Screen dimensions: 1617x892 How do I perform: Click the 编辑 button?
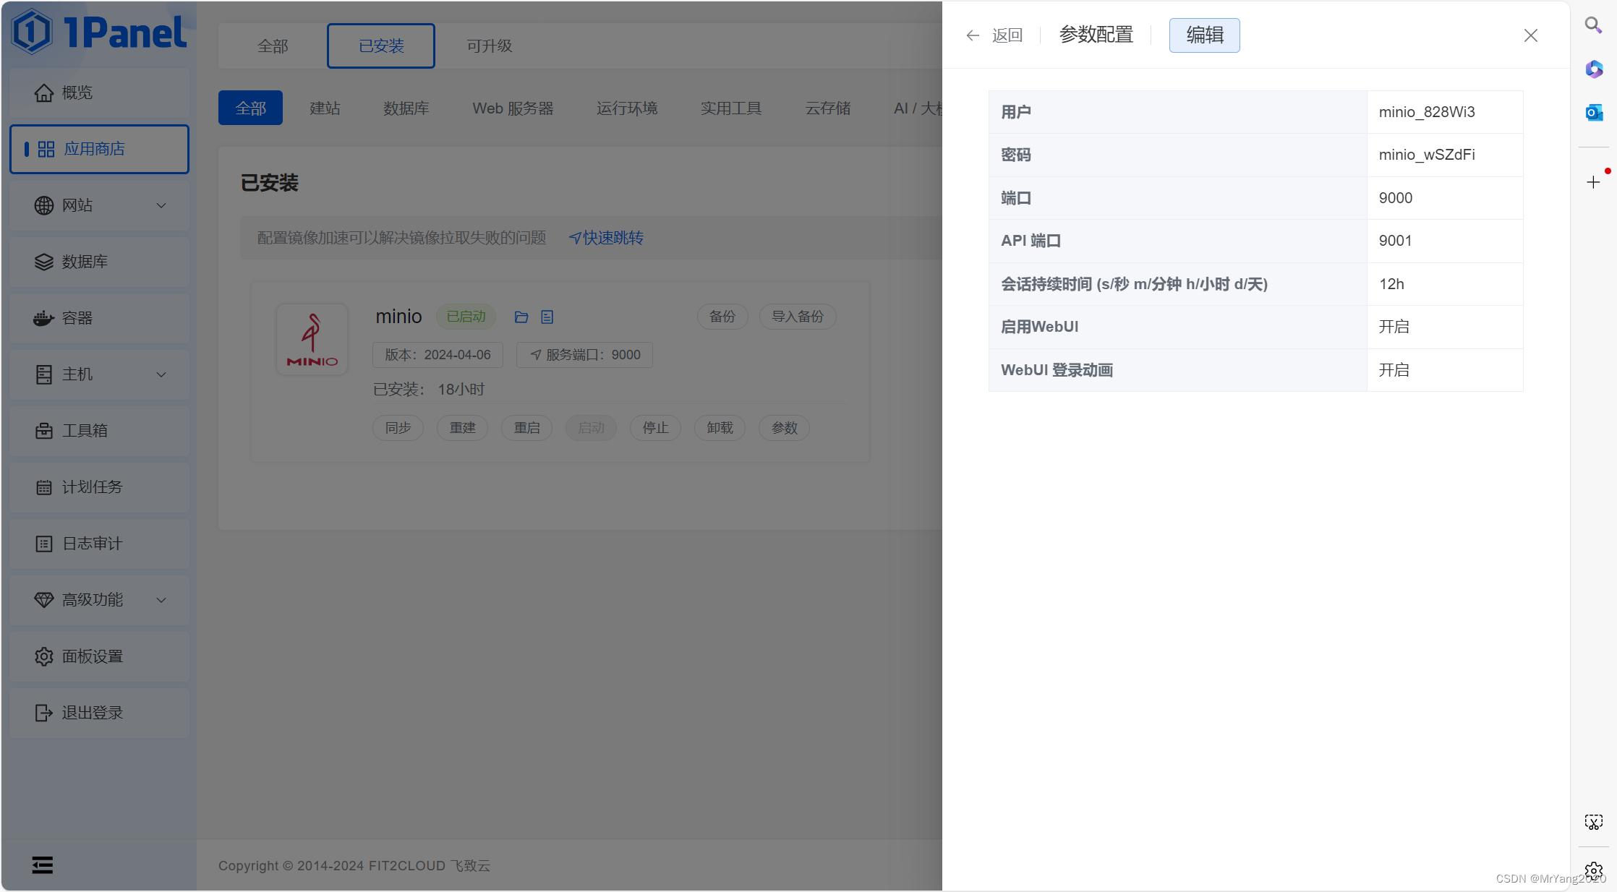pos(1204,35)
